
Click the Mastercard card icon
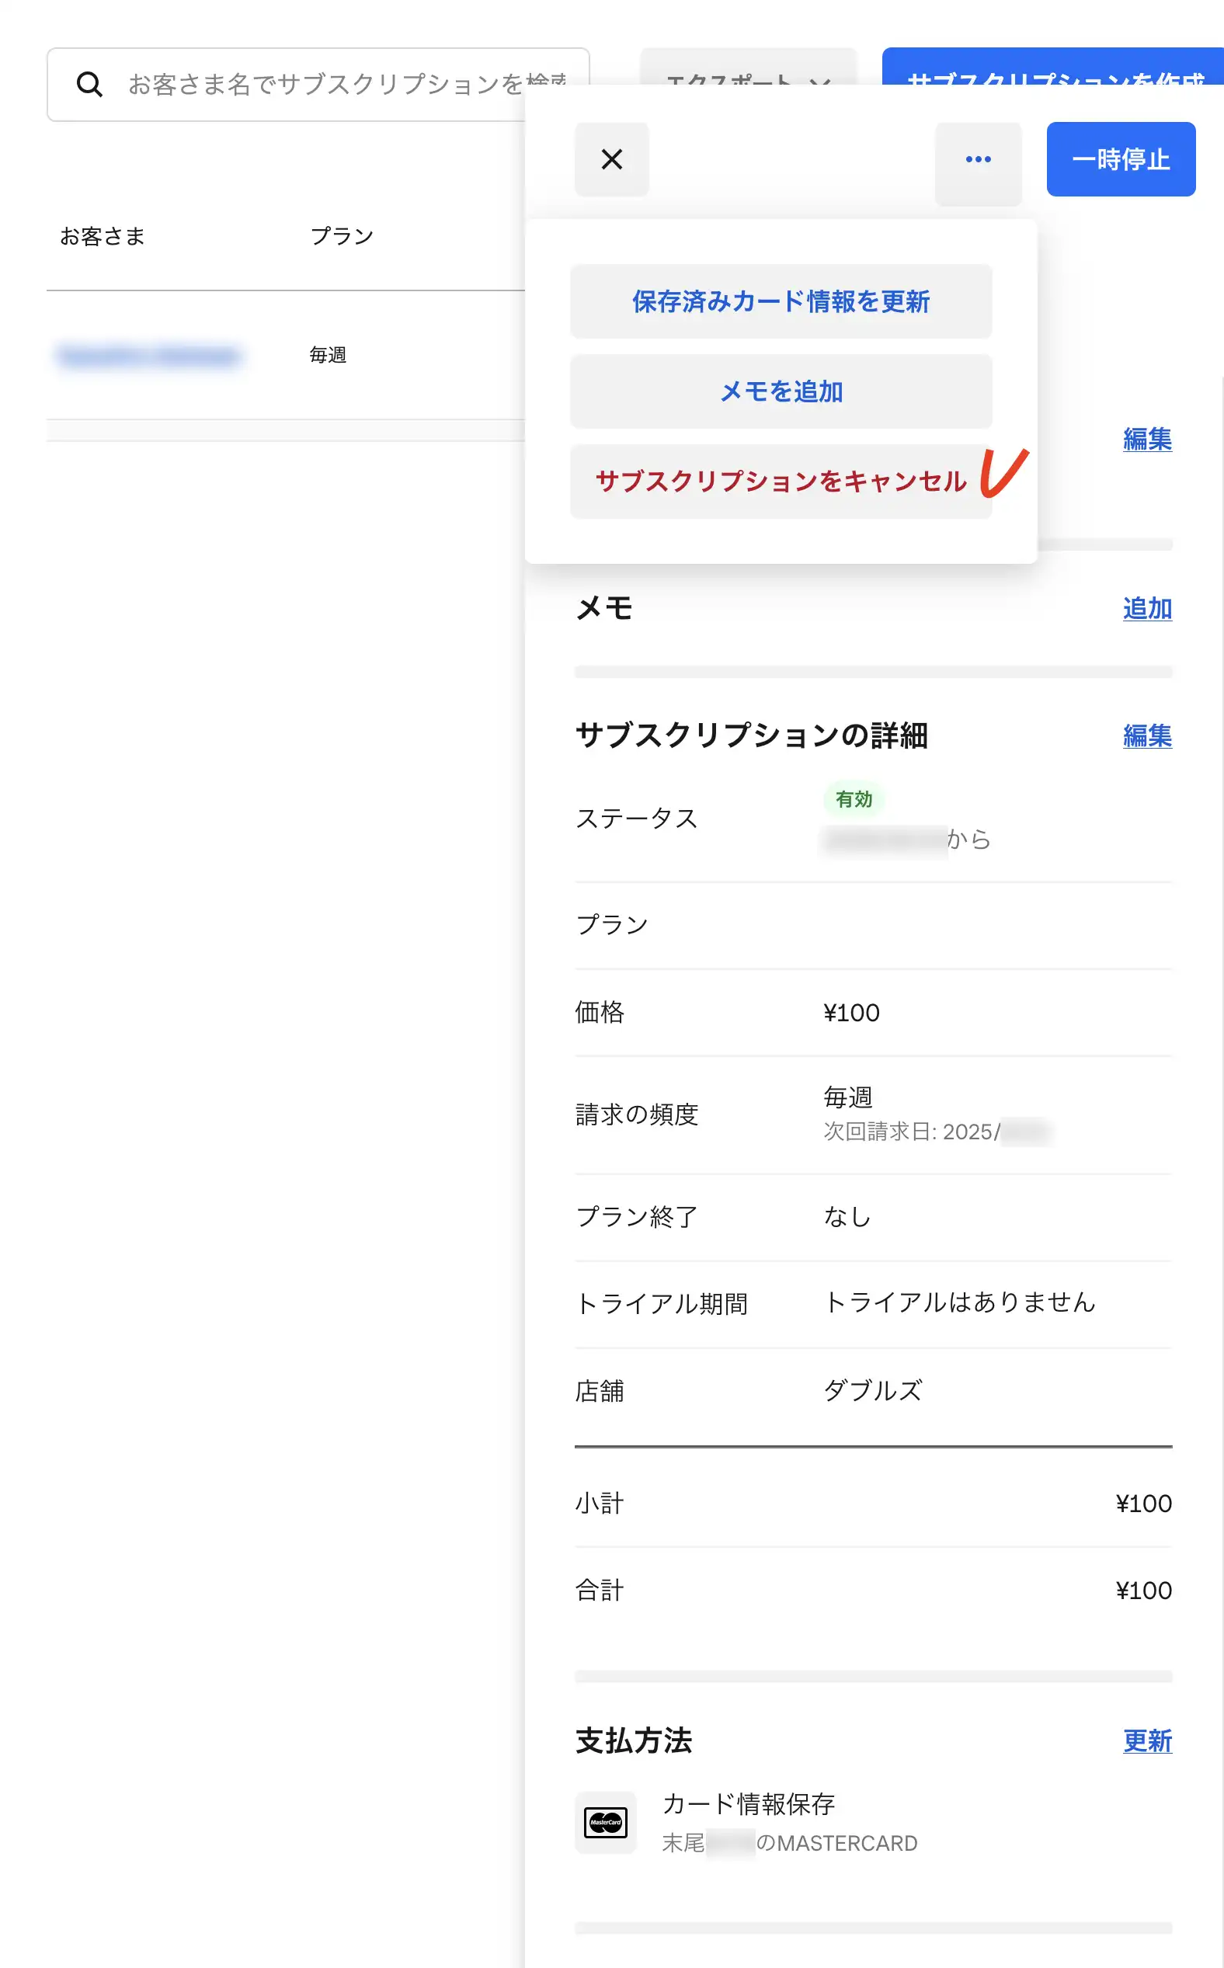click(x=606, y=1822)
